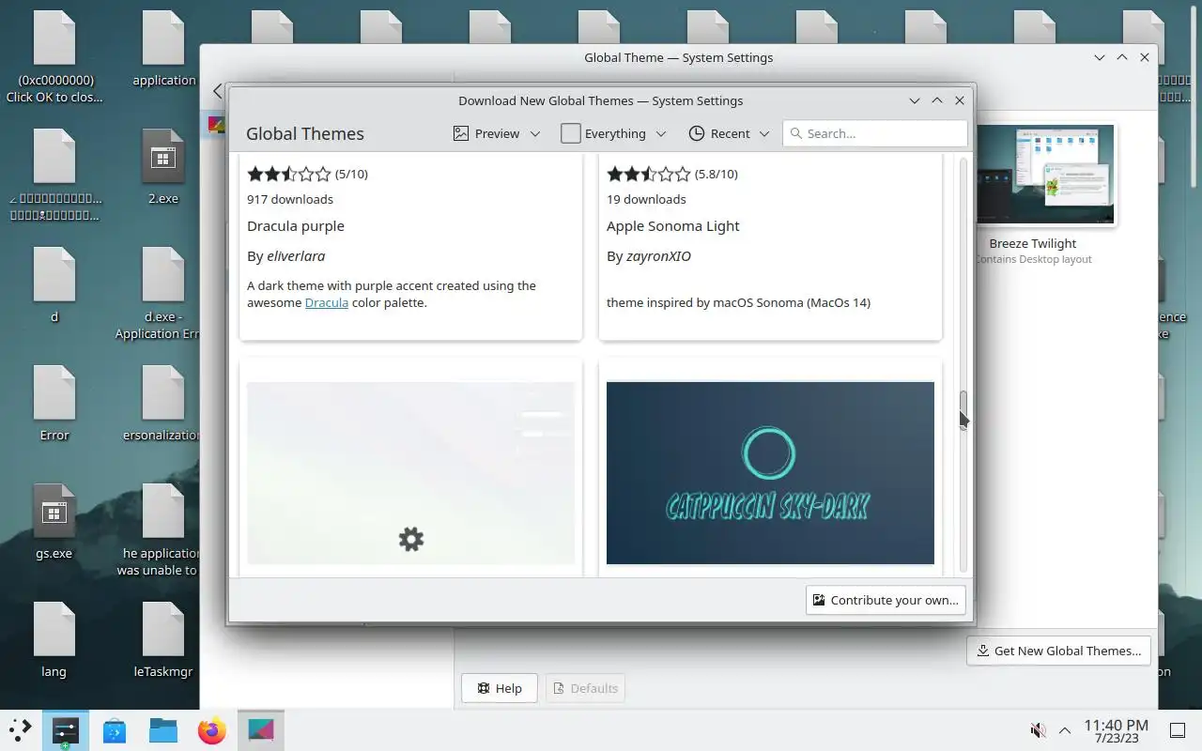This screenshot has height=751, width=1202.
Task: Click the back arrow in System Settings
Action: click(217, 91)
